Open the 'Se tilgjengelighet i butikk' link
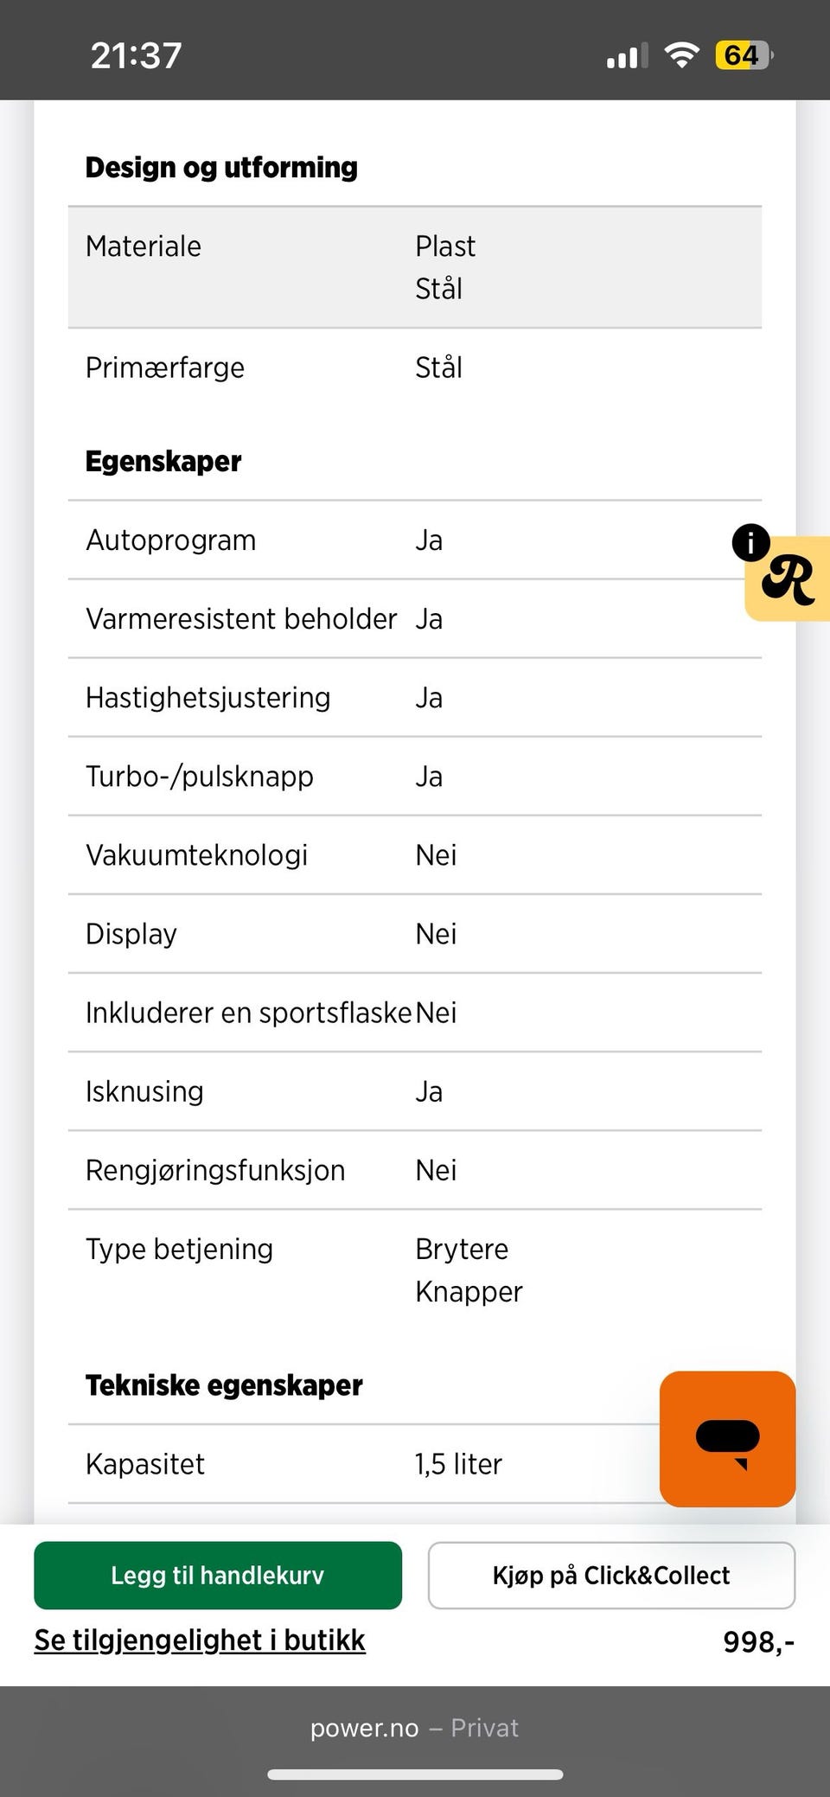 coord(200,1640)
